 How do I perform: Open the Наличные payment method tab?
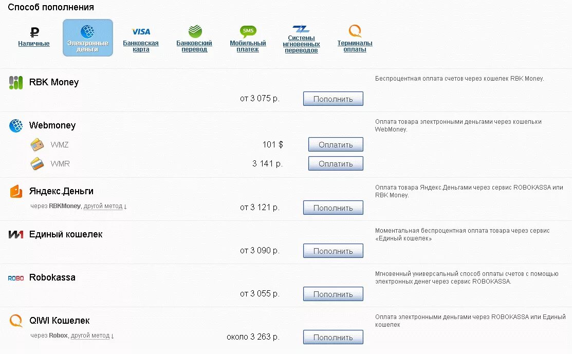pos(34,43)
